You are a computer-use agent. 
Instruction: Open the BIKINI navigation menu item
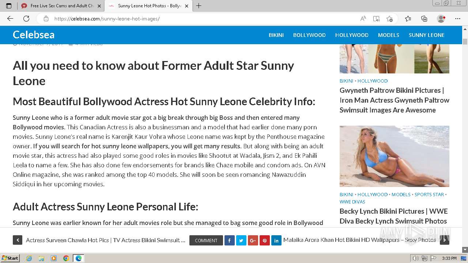pos(276,35)
